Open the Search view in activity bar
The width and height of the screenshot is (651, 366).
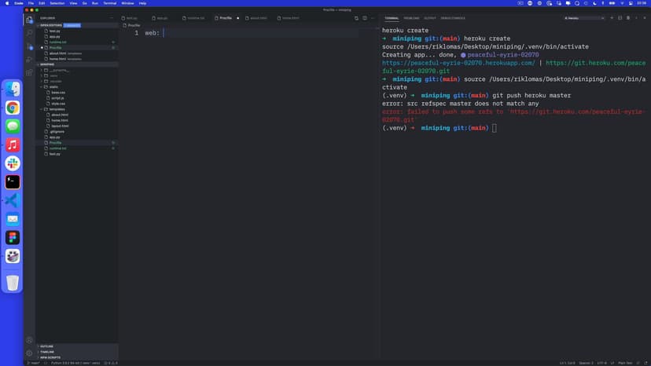pos(29,33)
